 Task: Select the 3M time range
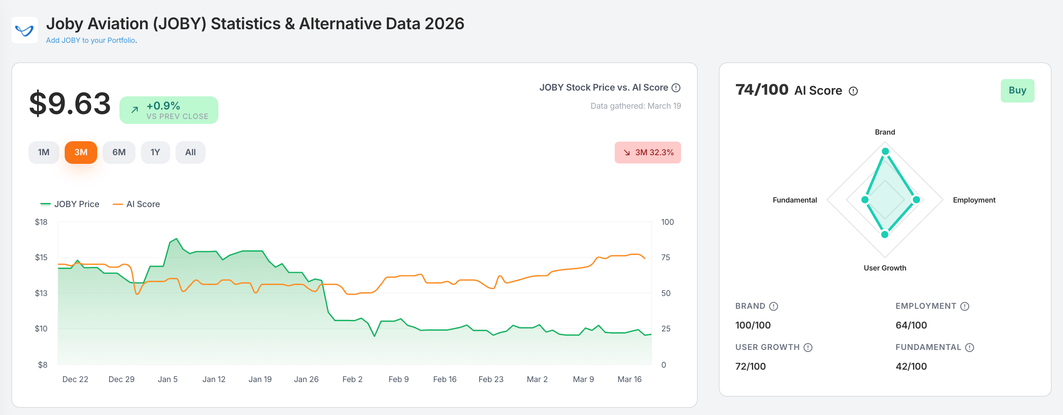(81, 153)
